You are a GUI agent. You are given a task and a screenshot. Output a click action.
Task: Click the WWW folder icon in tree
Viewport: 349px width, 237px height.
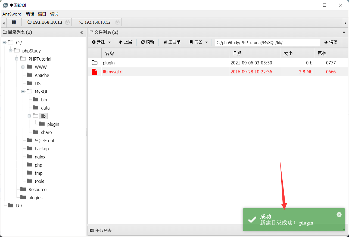29,67
